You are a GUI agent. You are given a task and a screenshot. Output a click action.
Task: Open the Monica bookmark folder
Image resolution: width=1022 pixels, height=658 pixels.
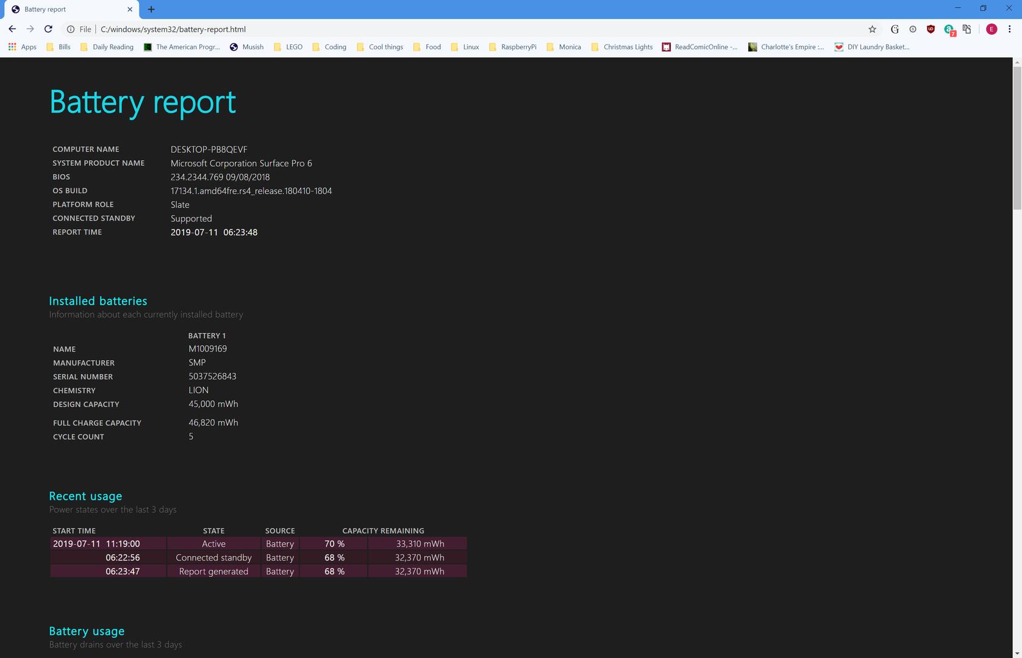click(x=563, y=47)
